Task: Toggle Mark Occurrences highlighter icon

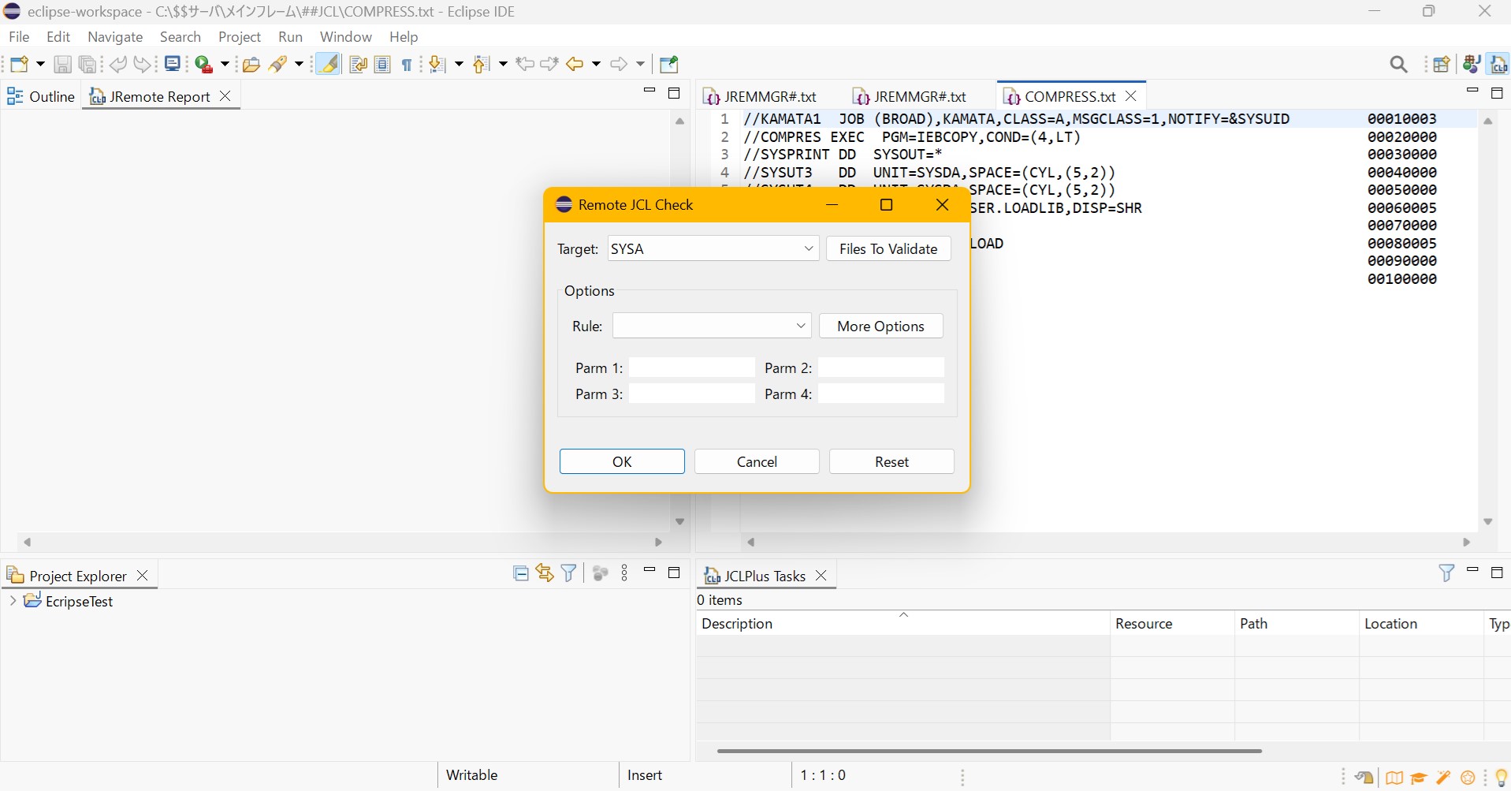Action: (329, 65)
